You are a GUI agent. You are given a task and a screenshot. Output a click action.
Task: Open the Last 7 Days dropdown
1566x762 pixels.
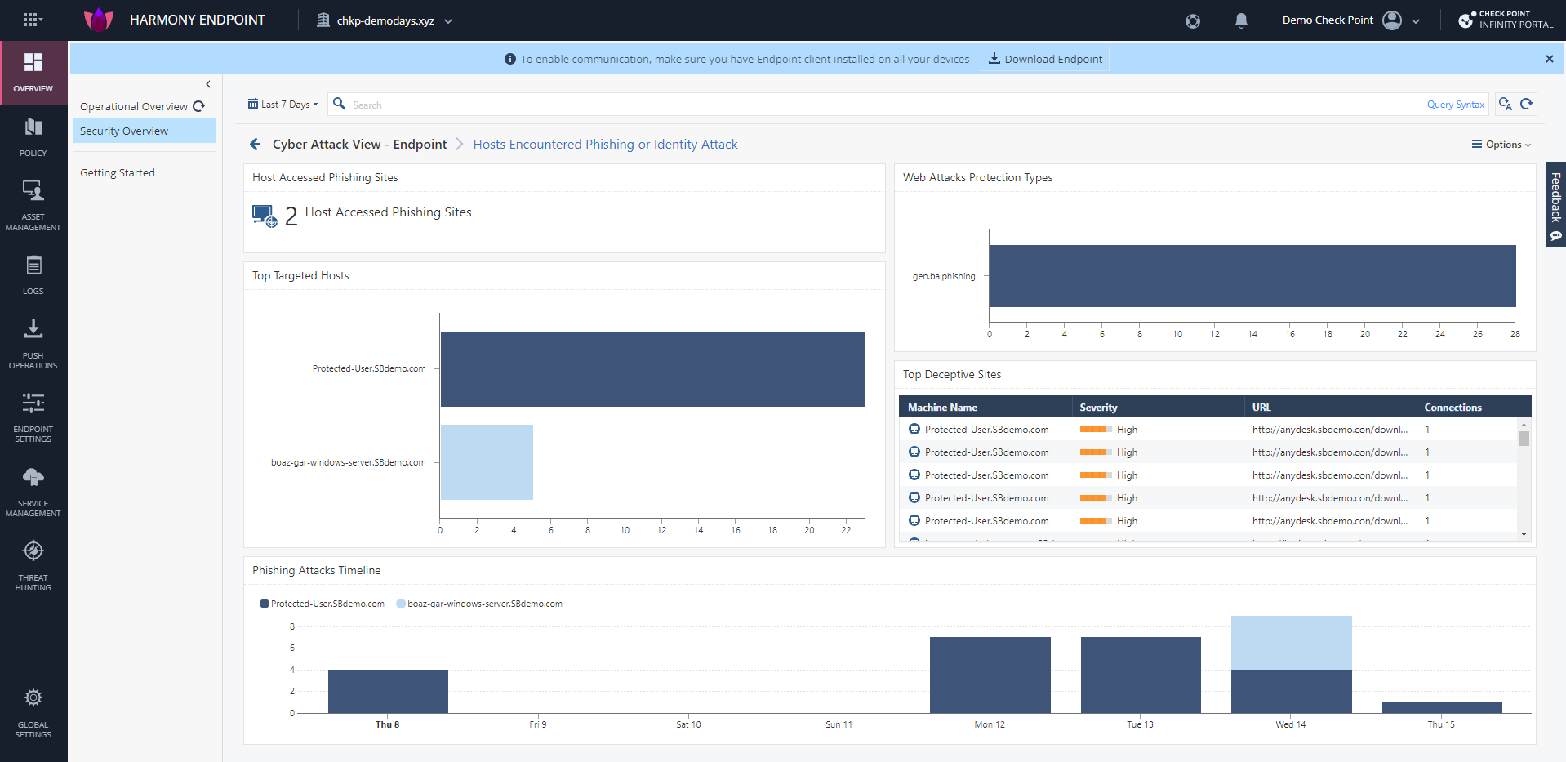283,105
